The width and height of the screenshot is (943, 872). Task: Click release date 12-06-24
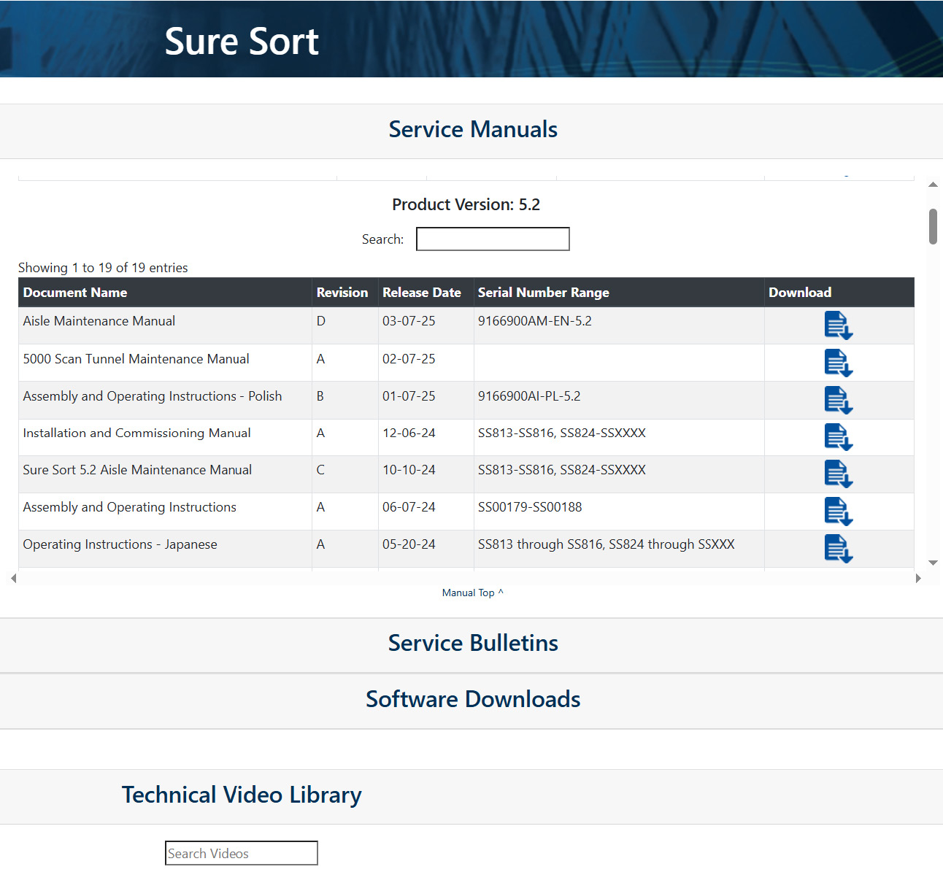click(409, 433)
